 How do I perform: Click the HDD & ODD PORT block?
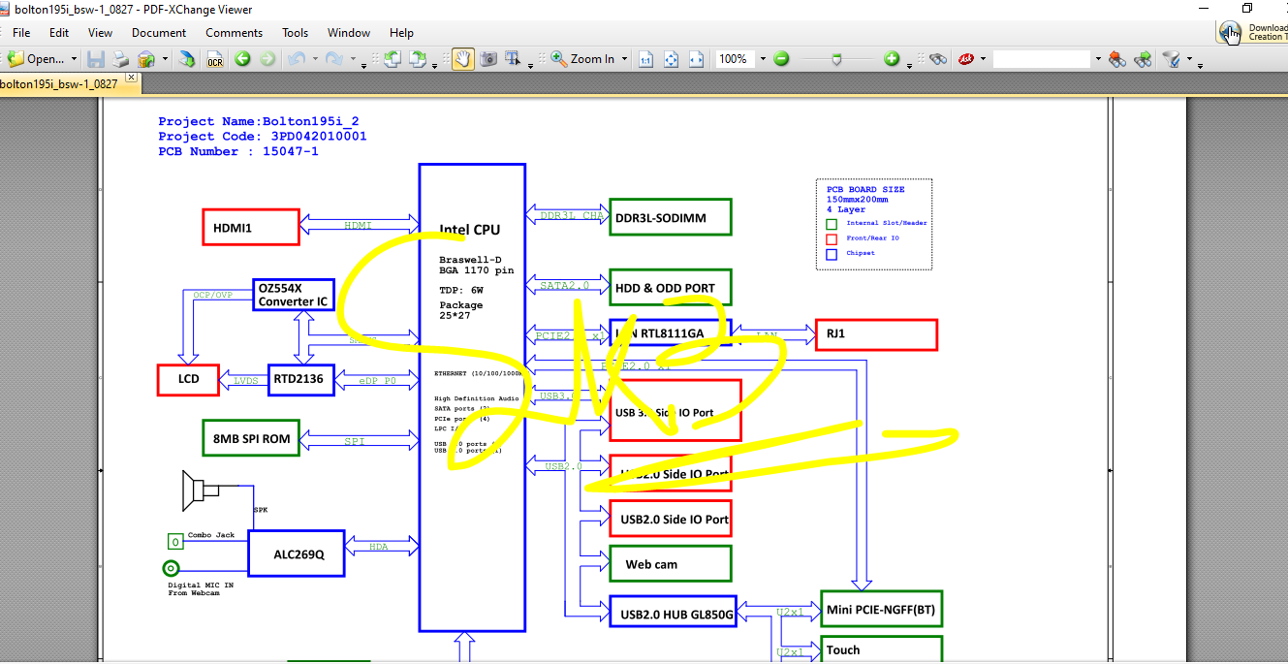click(670, 287)
